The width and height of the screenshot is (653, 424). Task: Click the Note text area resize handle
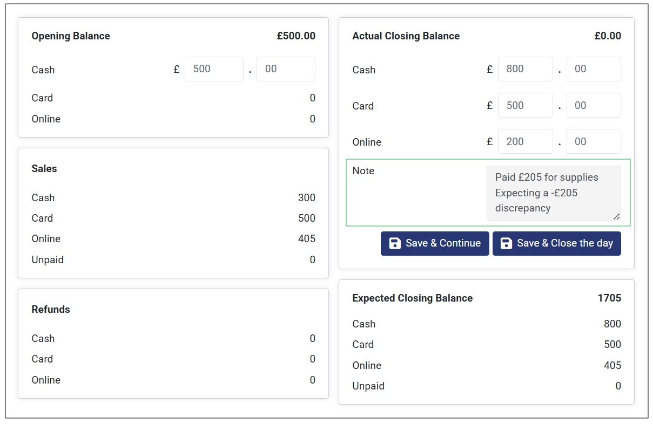point(616,216)
